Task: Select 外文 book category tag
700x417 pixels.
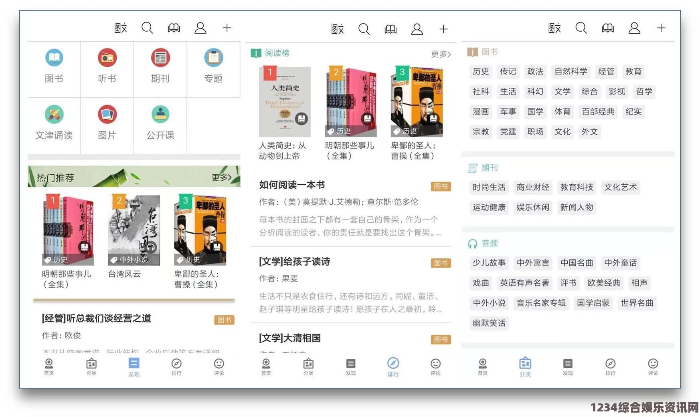Action: coord(590,131)
